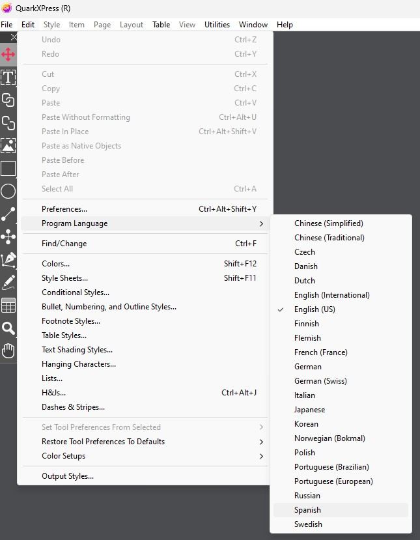Image resolution: width=420 pixels, height=540 pixels.
Task: Open the Table menu
Action: click(x=161, y=25)
